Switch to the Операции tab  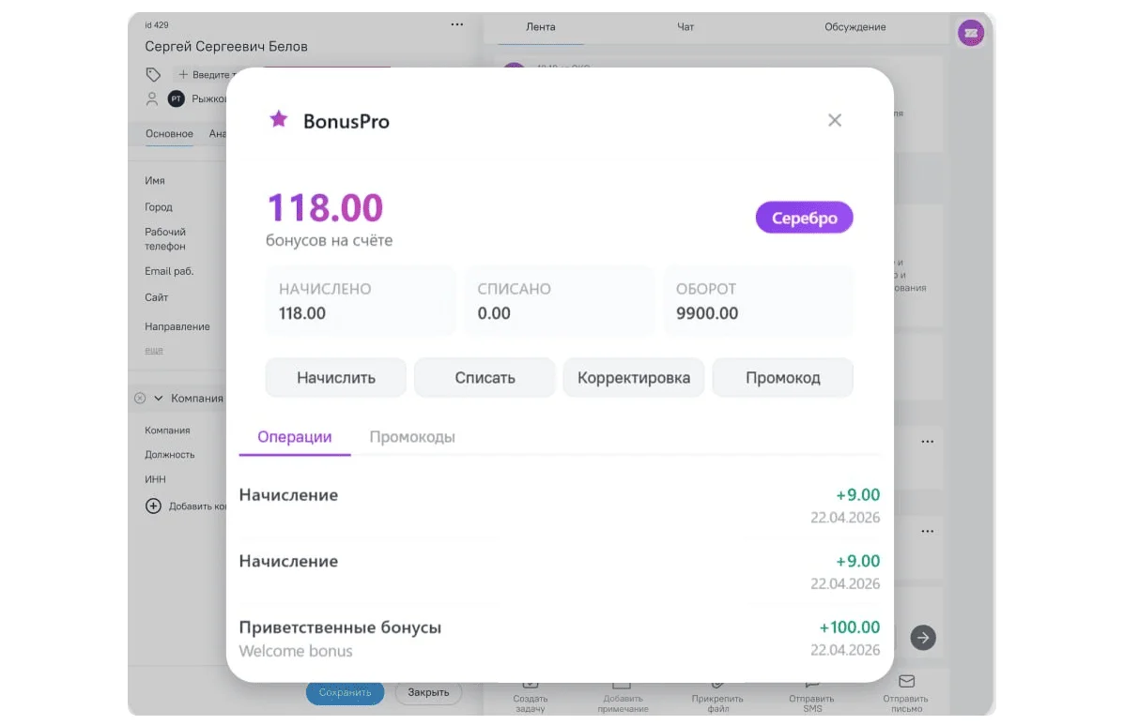coord(295,436)
